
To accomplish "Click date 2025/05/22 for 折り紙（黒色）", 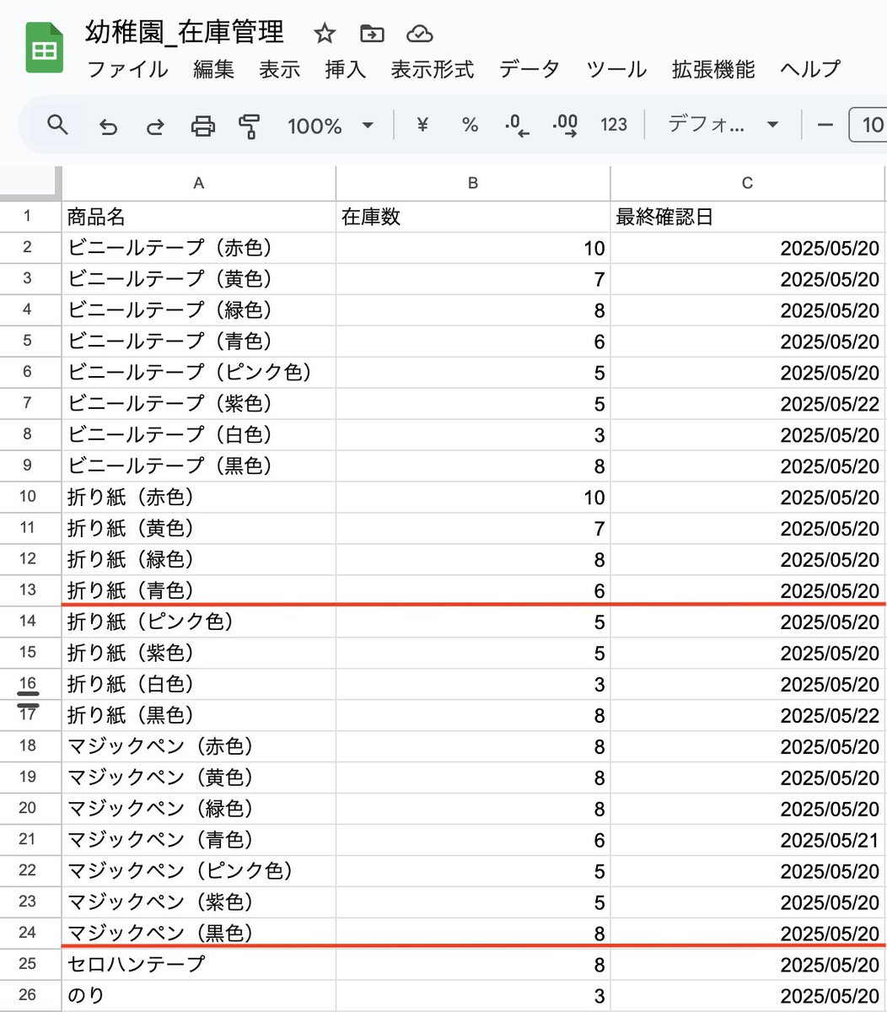I will pyautogui.click(x=749, y=715).
